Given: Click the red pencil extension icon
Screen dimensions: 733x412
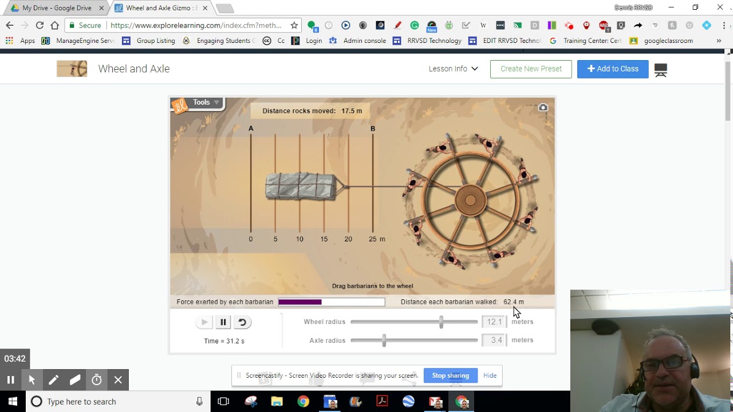Looking at the screenshot, I should coord(397,25).
